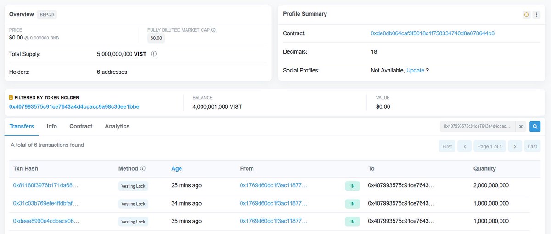Click the Method column info icon
This screenshot has height=234, width=551.
(142, 169)
